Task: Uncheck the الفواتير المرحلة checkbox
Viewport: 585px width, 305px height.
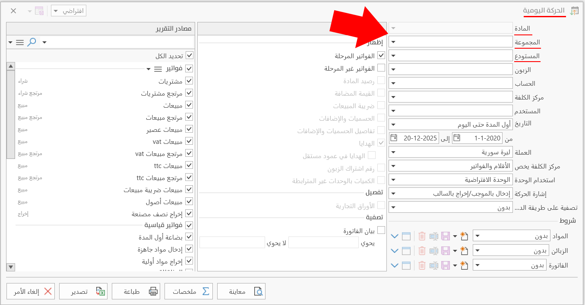Action: click(381, 55)
